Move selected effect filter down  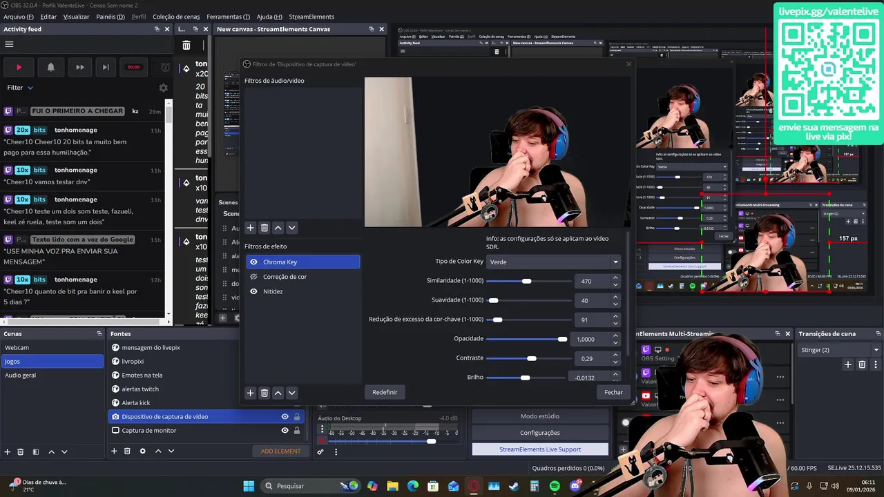click(291, 393)
